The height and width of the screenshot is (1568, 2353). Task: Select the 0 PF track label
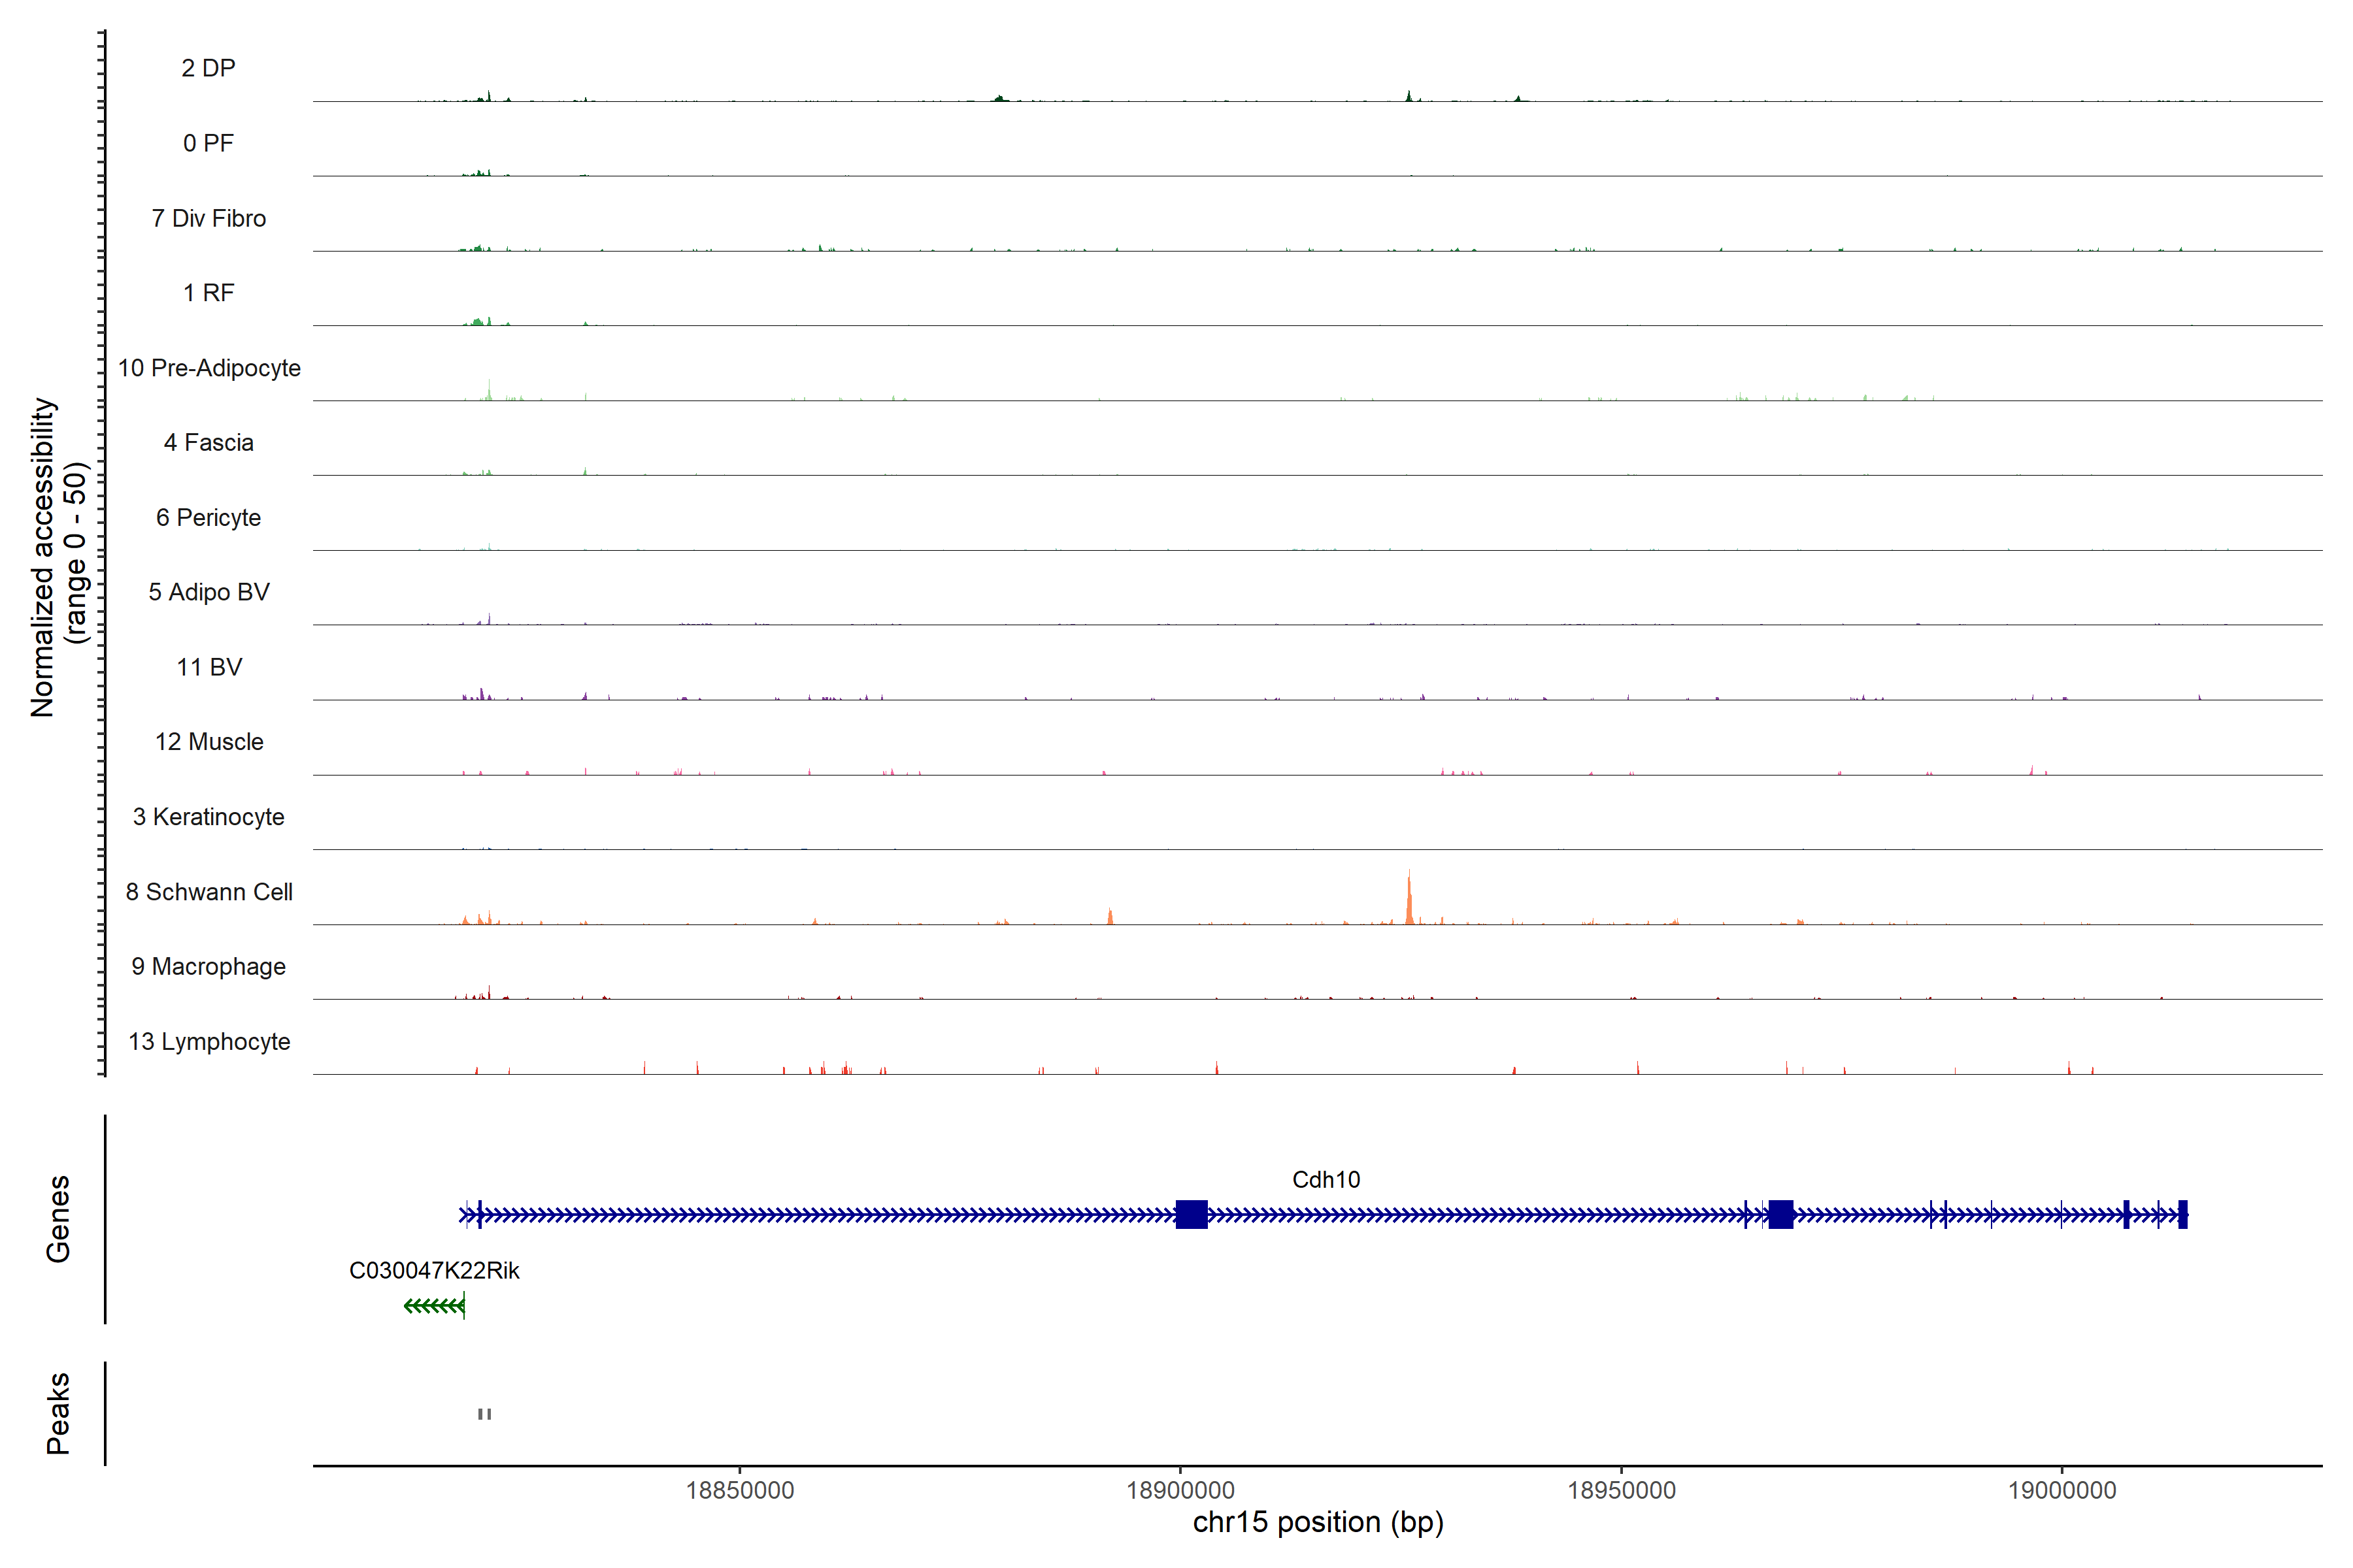point(208,143)
